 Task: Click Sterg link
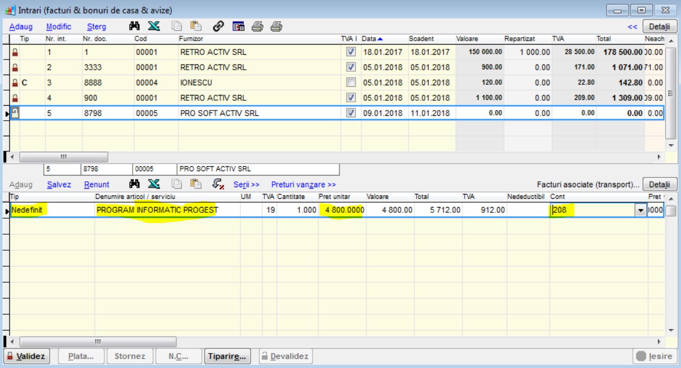[97, 26]
